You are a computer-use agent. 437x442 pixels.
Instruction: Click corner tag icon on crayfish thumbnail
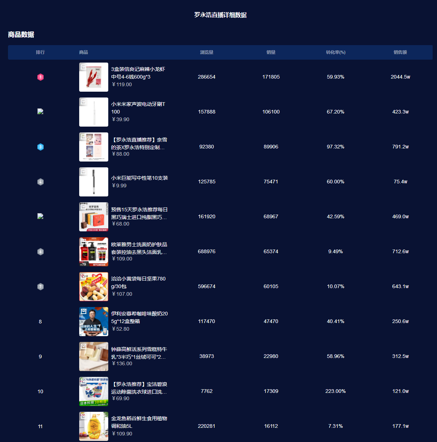coord(83,67)
